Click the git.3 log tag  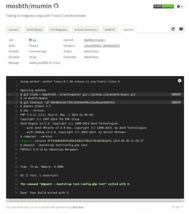point(176,102)
